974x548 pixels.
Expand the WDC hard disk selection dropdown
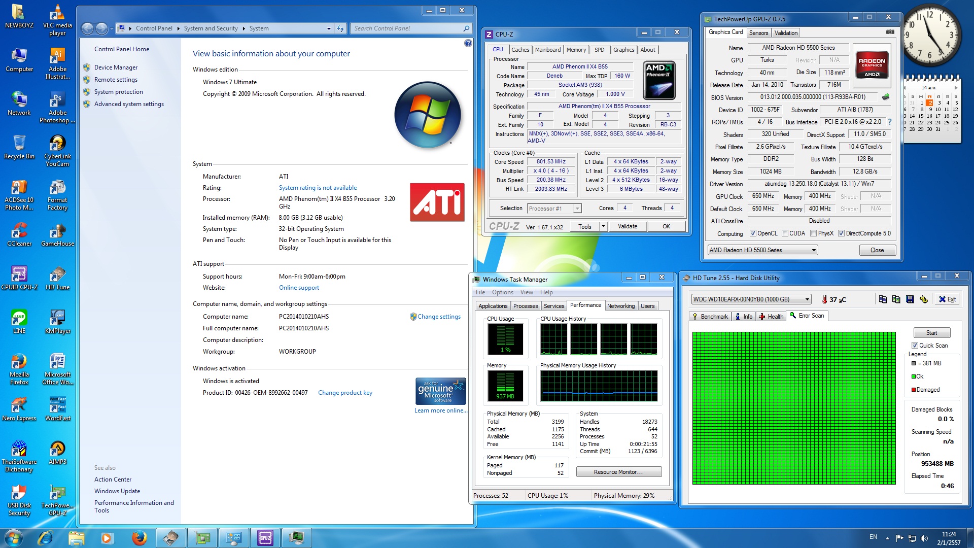pos(807,299)
